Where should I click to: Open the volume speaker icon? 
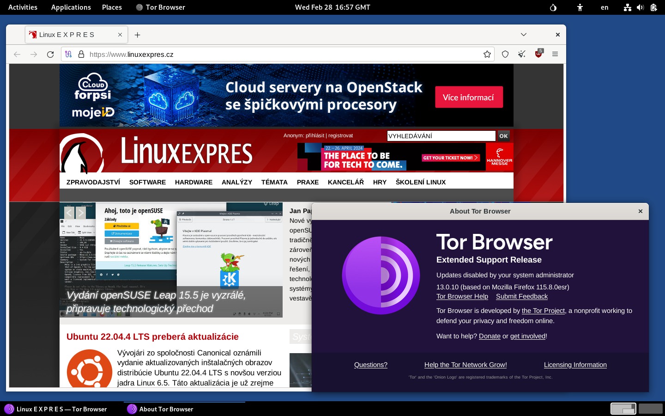[640, 7]
